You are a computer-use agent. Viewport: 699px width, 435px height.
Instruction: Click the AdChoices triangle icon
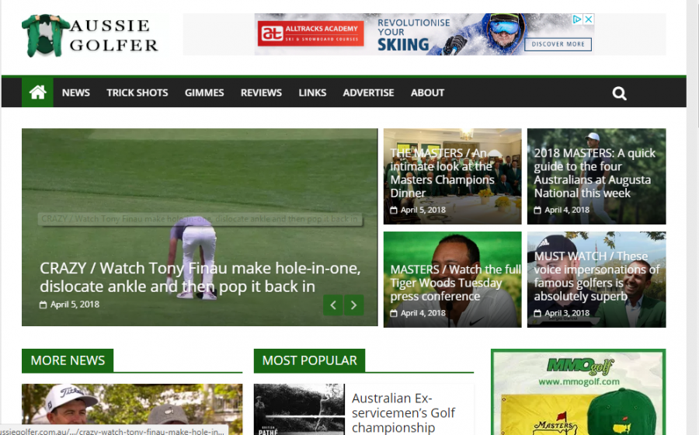(577, 19)
